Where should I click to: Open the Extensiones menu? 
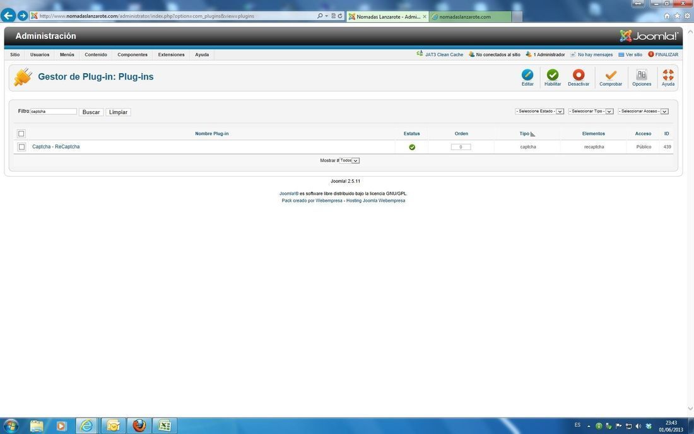[x=171, y=54]
